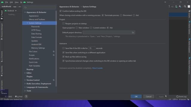
Task: Close the Settings dialog with X
Action: 165,2
